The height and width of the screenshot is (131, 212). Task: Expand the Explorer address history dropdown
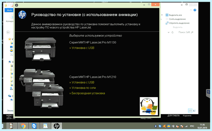tap(169, 32)
